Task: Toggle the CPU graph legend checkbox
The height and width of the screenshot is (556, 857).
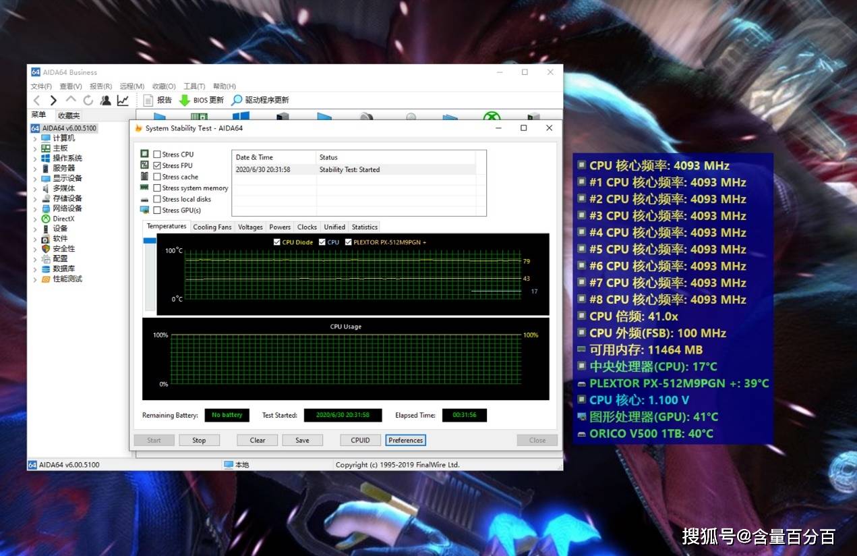Action: [322, 242]
